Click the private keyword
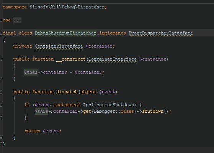214x153 pixels. (x=23, y=46)
